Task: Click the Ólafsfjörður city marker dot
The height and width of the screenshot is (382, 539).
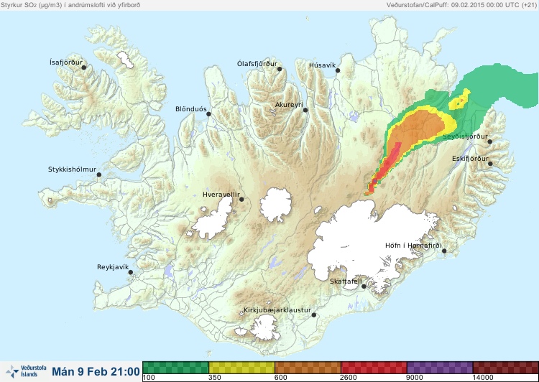Action: [280, 69]
